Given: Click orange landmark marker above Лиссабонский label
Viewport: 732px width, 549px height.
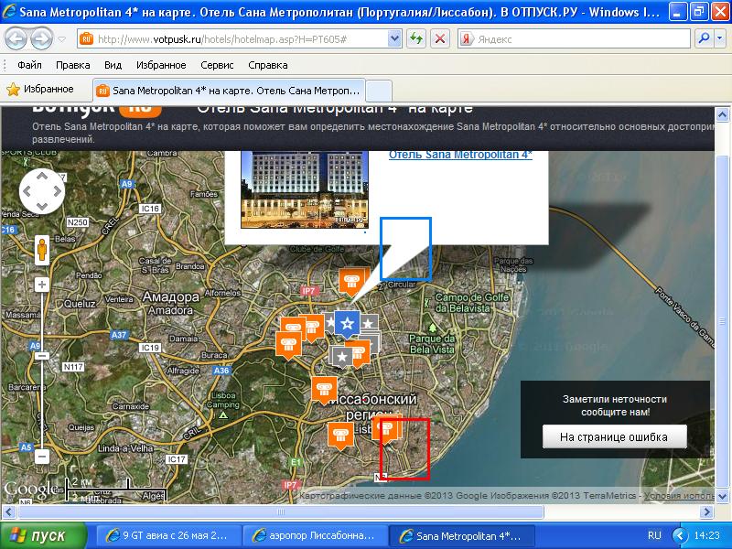Looking at the screenshot, I should 324,391.
